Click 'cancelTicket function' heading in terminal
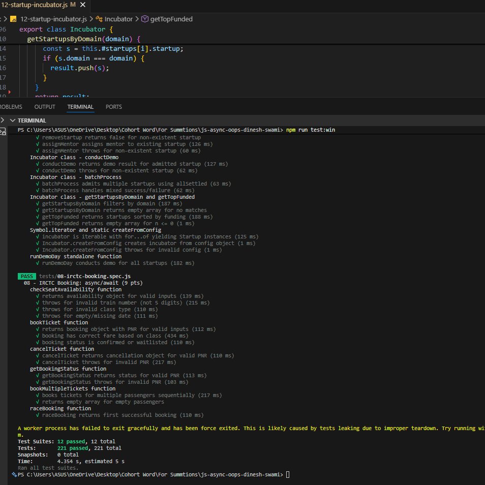Screen dimensions: 485x485 (x=62, y=349)
